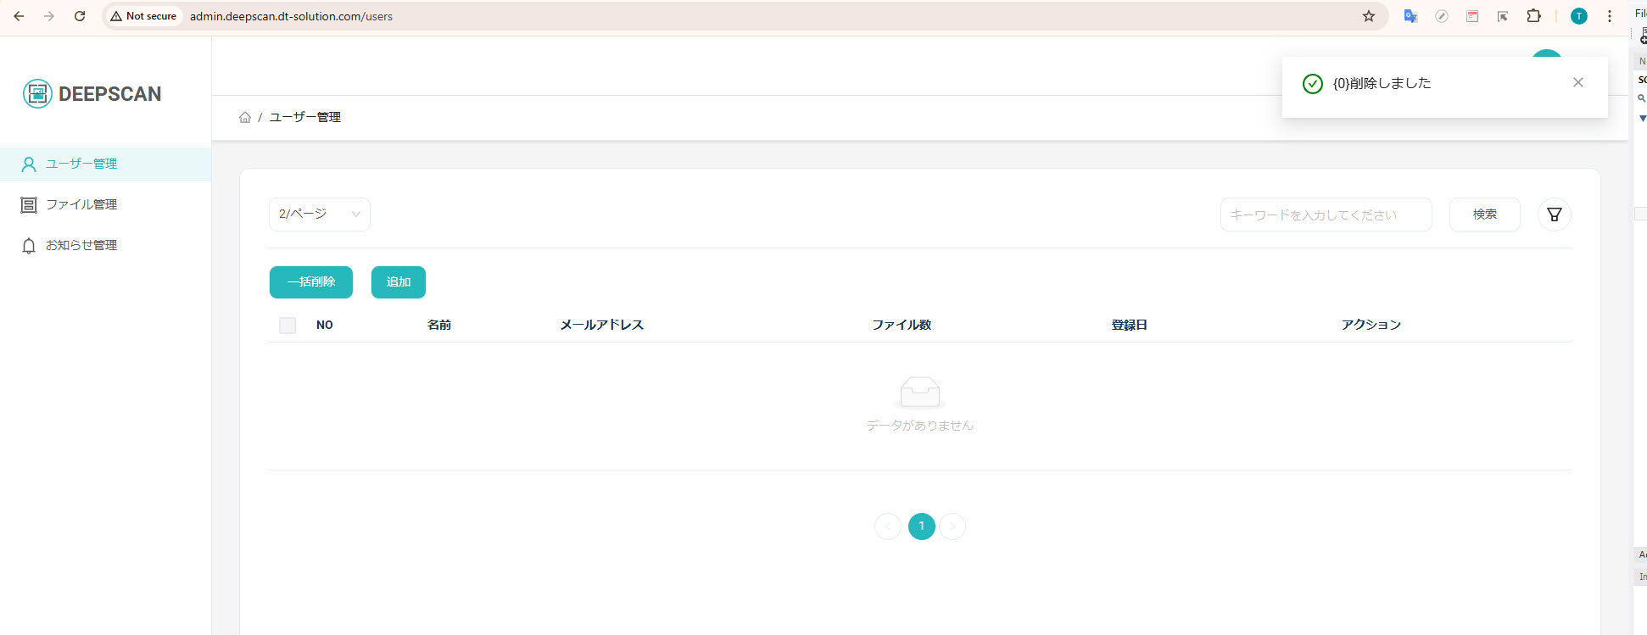This screenshot has width=1647, height=635.
Task: Click the 追加 button
Action: click(x=399, y=282)
